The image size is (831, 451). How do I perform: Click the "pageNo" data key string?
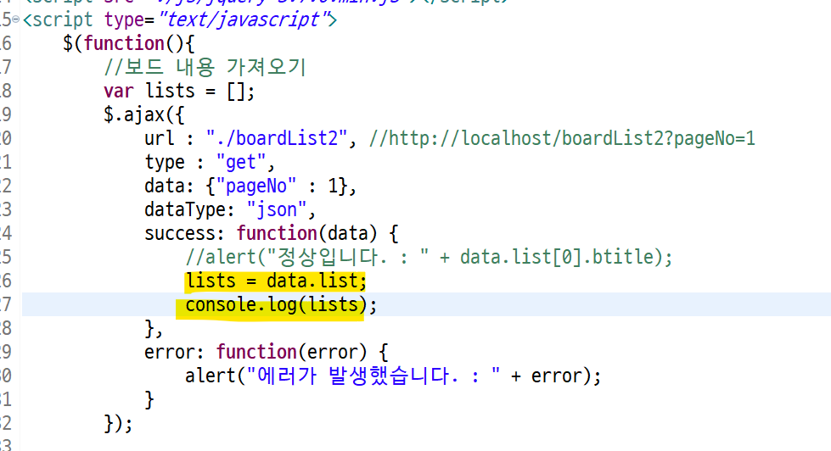256,186
